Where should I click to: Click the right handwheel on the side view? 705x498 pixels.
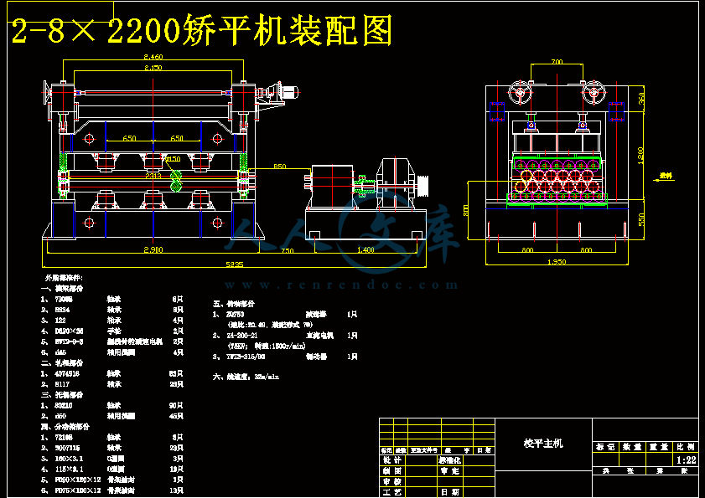point(594,91)
